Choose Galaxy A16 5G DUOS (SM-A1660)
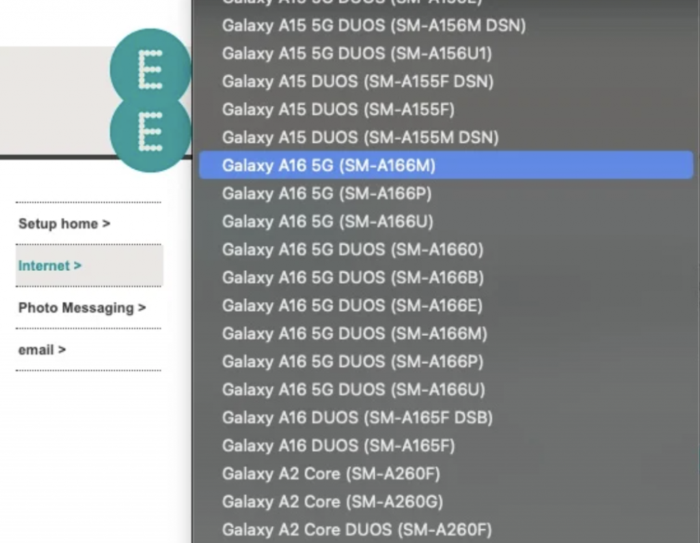700x543 pixels. pyautogui.click(x=352, y=250)
